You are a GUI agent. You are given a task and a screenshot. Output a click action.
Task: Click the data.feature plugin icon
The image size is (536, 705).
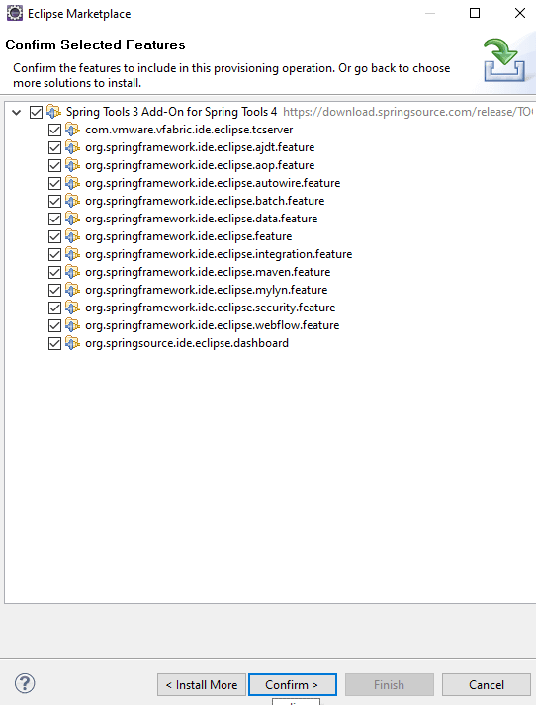[72, 219]
